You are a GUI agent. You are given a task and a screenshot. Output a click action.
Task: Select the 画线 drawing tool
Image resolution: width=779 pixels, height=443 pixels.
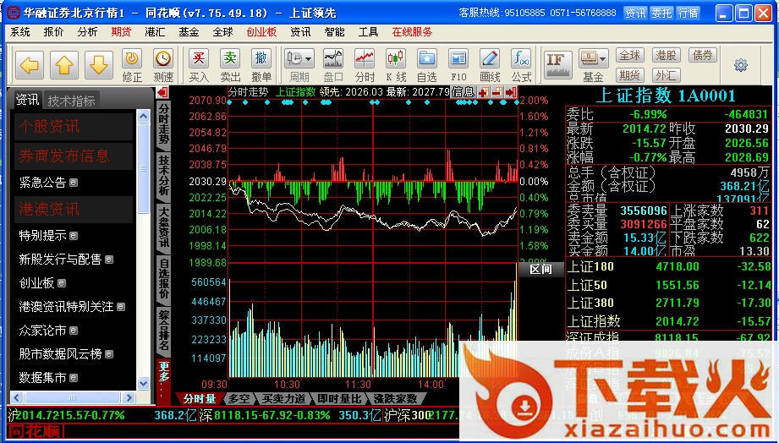click(x=490, y=66)
